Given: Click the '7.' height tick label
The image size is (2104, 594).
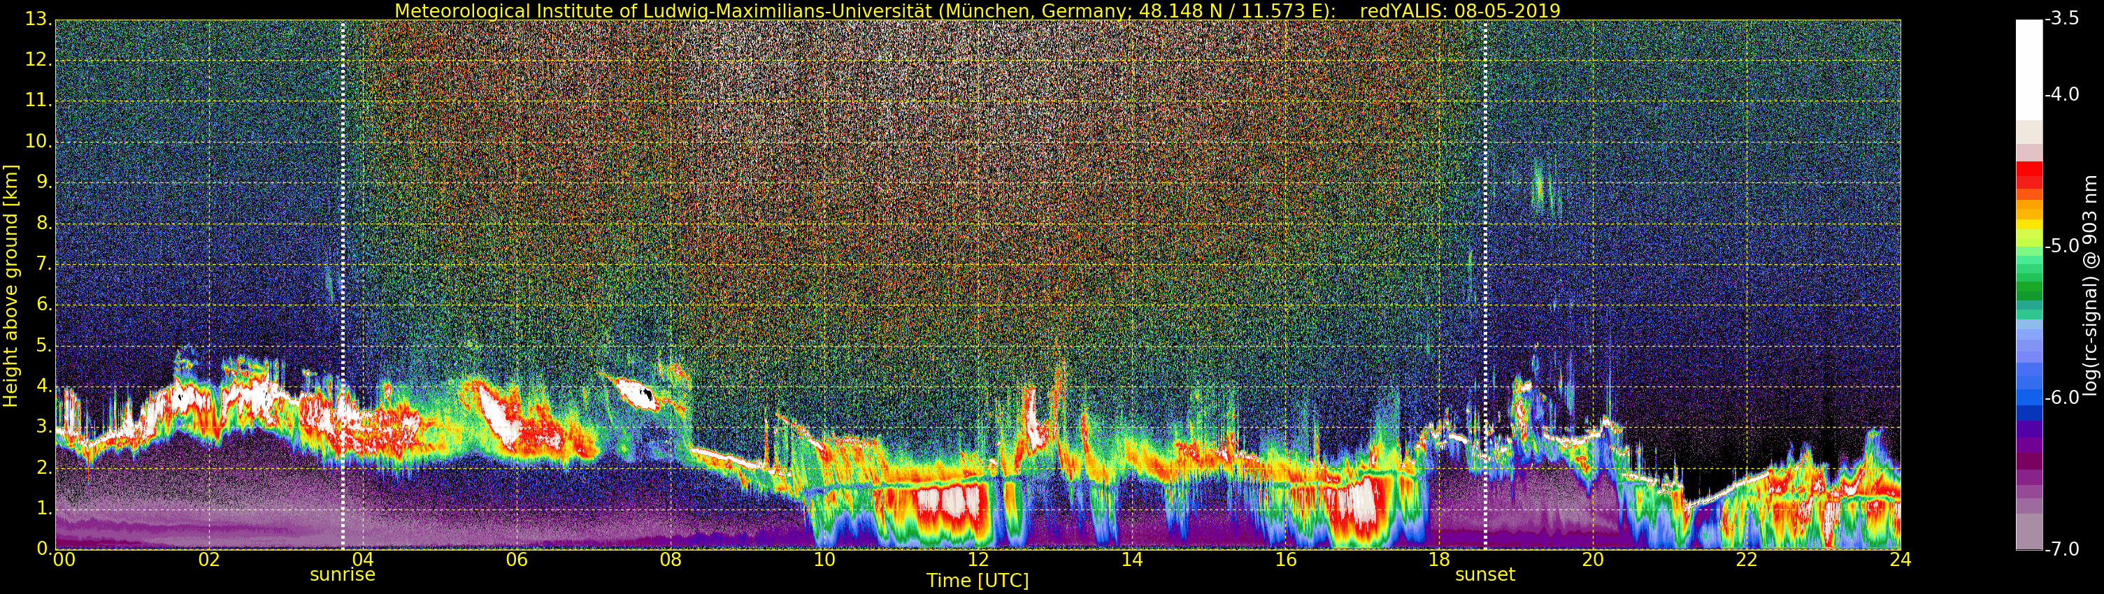Looking at the screenshot, I should coord(45,264).
